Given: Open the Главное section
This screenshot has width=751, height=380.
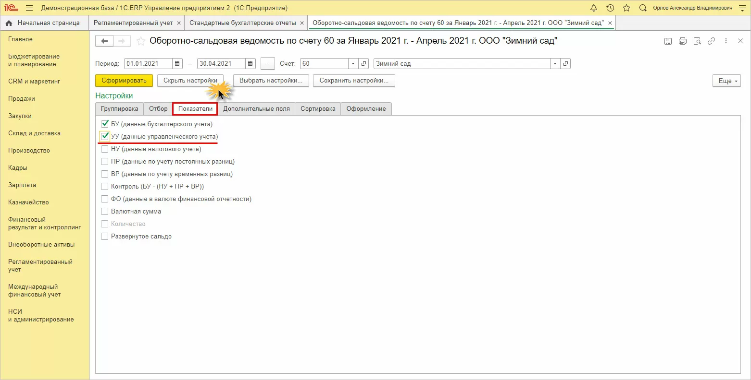Looking at the screenshot, I should [x=21, y=39].
